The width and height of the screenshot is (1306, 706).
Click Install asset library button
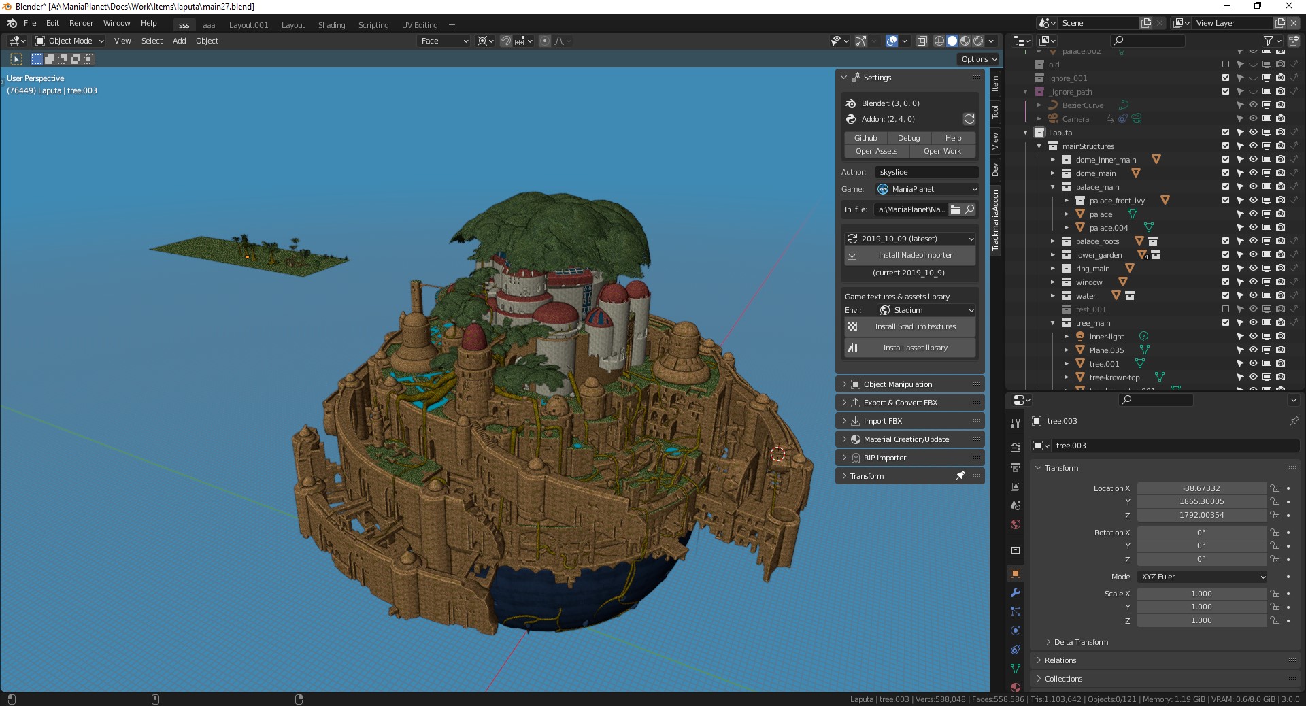pos(910,348)
